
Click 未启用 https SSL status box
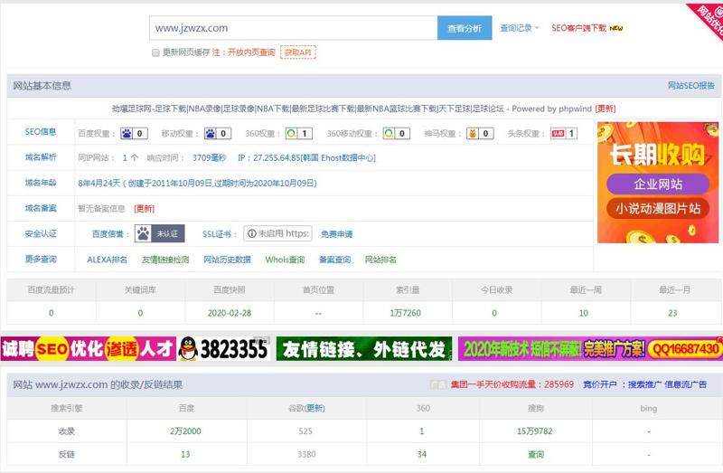coord(277,233)
